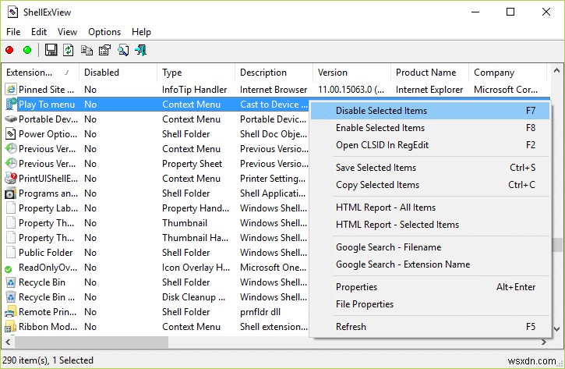This screenshot has height=369, width=565.
Task: Choose Copy Selected Items in context menu
Action: 430,185
